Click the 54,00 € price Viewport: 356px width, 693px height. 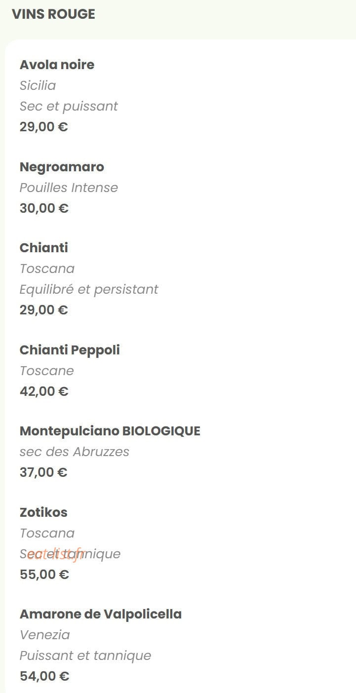[44, 676]
